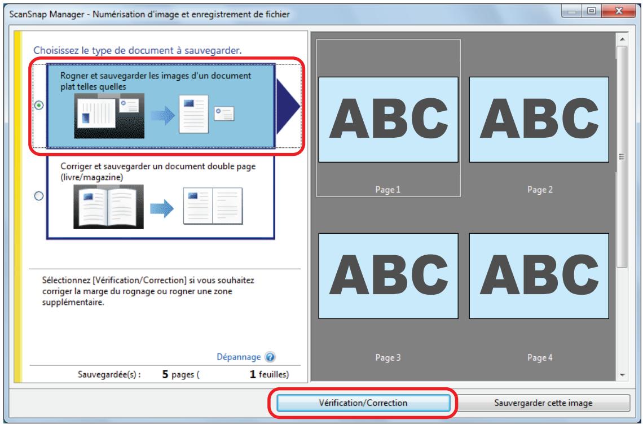Select the flat document crop radio button

click(38, 106)
